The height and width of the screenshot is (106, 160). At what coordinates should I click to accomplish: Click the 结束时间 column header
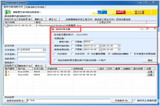85,69
